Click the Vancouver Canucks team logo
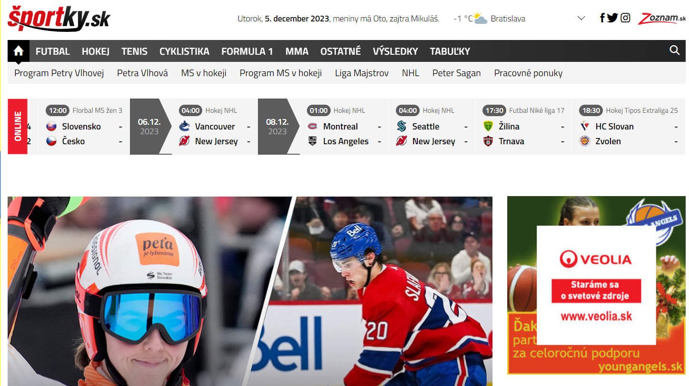This screenshot has width=689, height=386. point(184,126)
